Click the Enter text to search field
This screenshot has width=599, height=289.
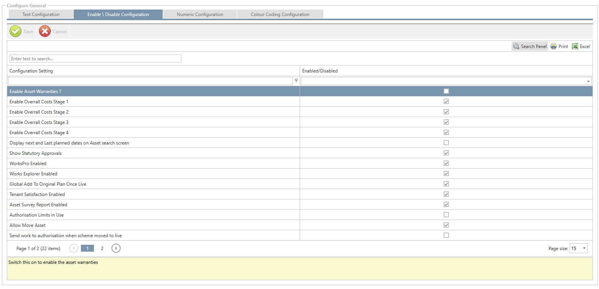tap(95, 59)
